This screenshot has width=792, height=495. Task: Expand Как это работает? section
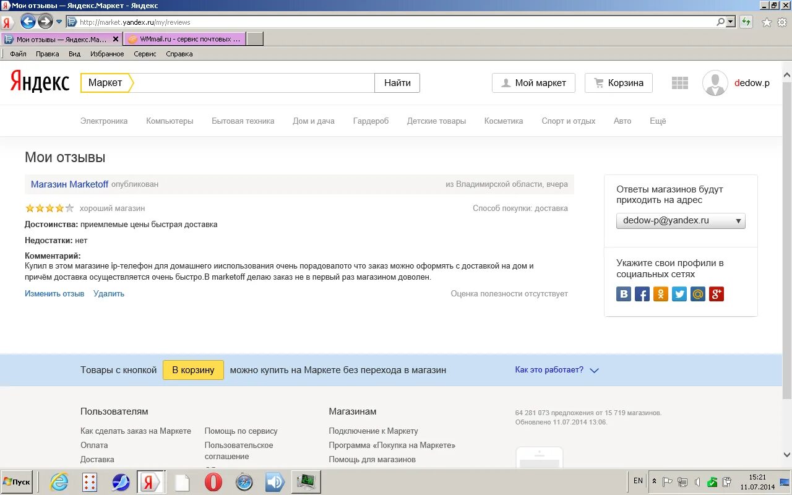pos(556,370)
